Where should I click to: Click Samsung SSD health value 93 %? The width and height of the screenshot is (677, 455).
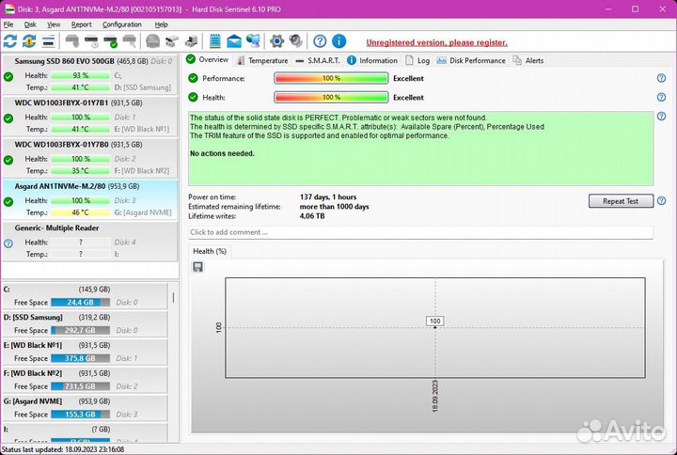coord(80,75)
